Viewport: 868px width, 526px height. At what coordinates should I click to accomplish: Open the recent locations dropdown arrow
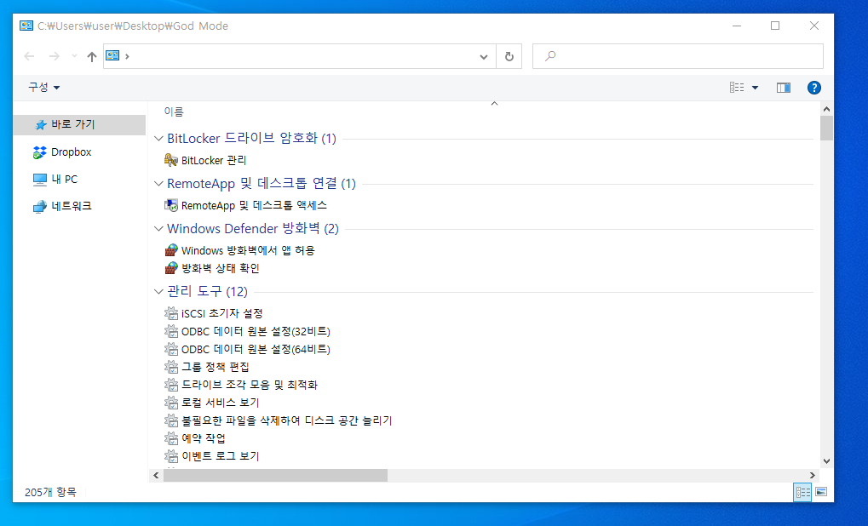74,56
